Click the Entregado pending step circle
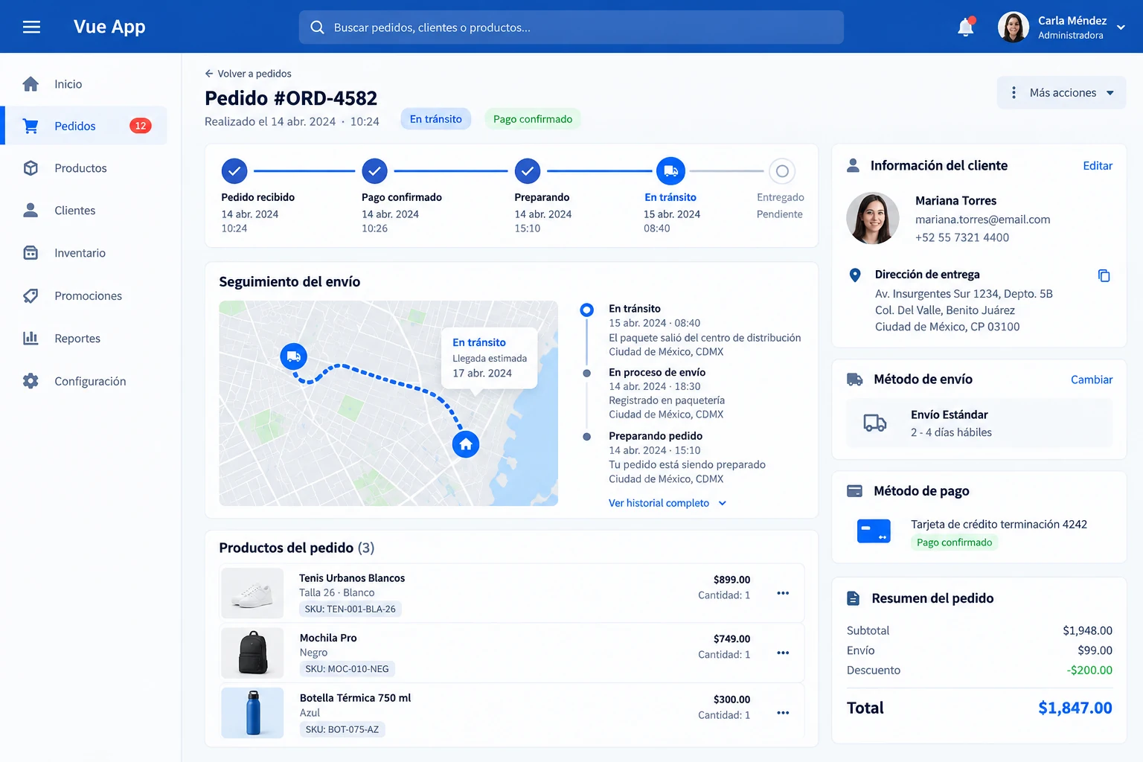 click(x=782, y=171)
